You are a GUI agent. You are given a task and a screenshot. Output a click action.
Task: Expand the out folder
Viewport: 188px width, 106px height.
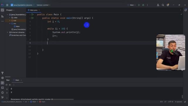pyautogui.click(x=10, y=21)
